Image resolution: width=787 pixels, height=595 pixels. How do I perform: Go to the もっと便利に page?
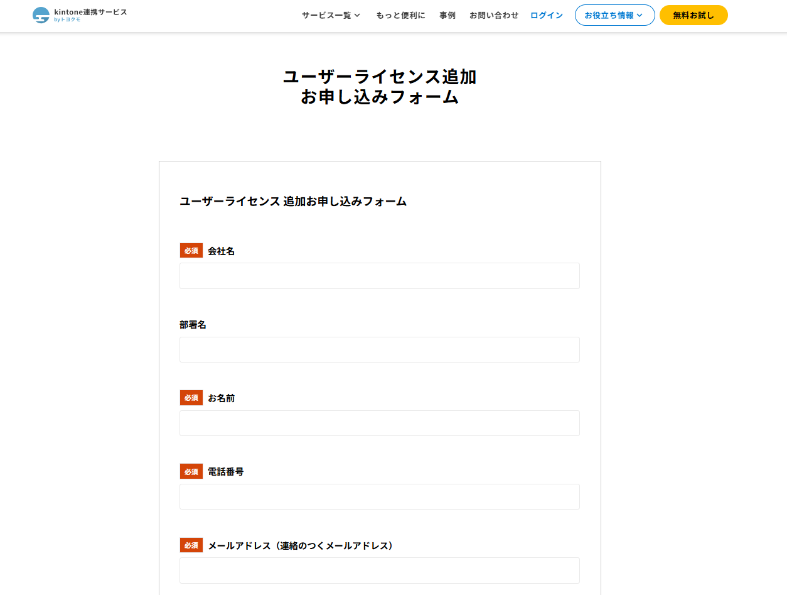[x=400, y=15]
